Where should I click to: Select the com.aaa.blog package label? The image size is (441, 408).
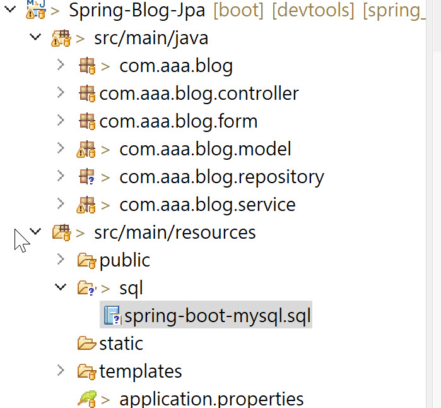click(176, 66)
